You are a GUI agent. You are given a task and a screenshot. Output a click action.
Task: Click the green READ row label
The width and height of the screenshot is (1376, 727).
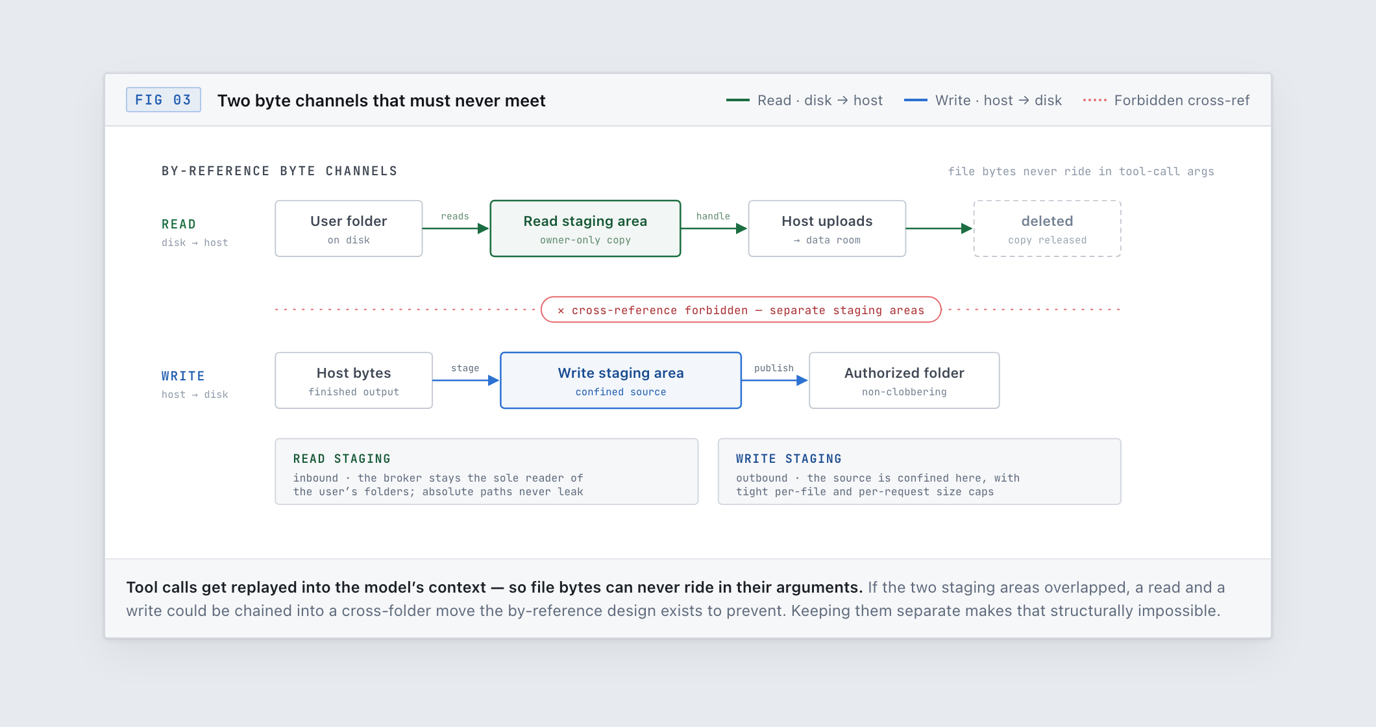[x=178, y=224]
